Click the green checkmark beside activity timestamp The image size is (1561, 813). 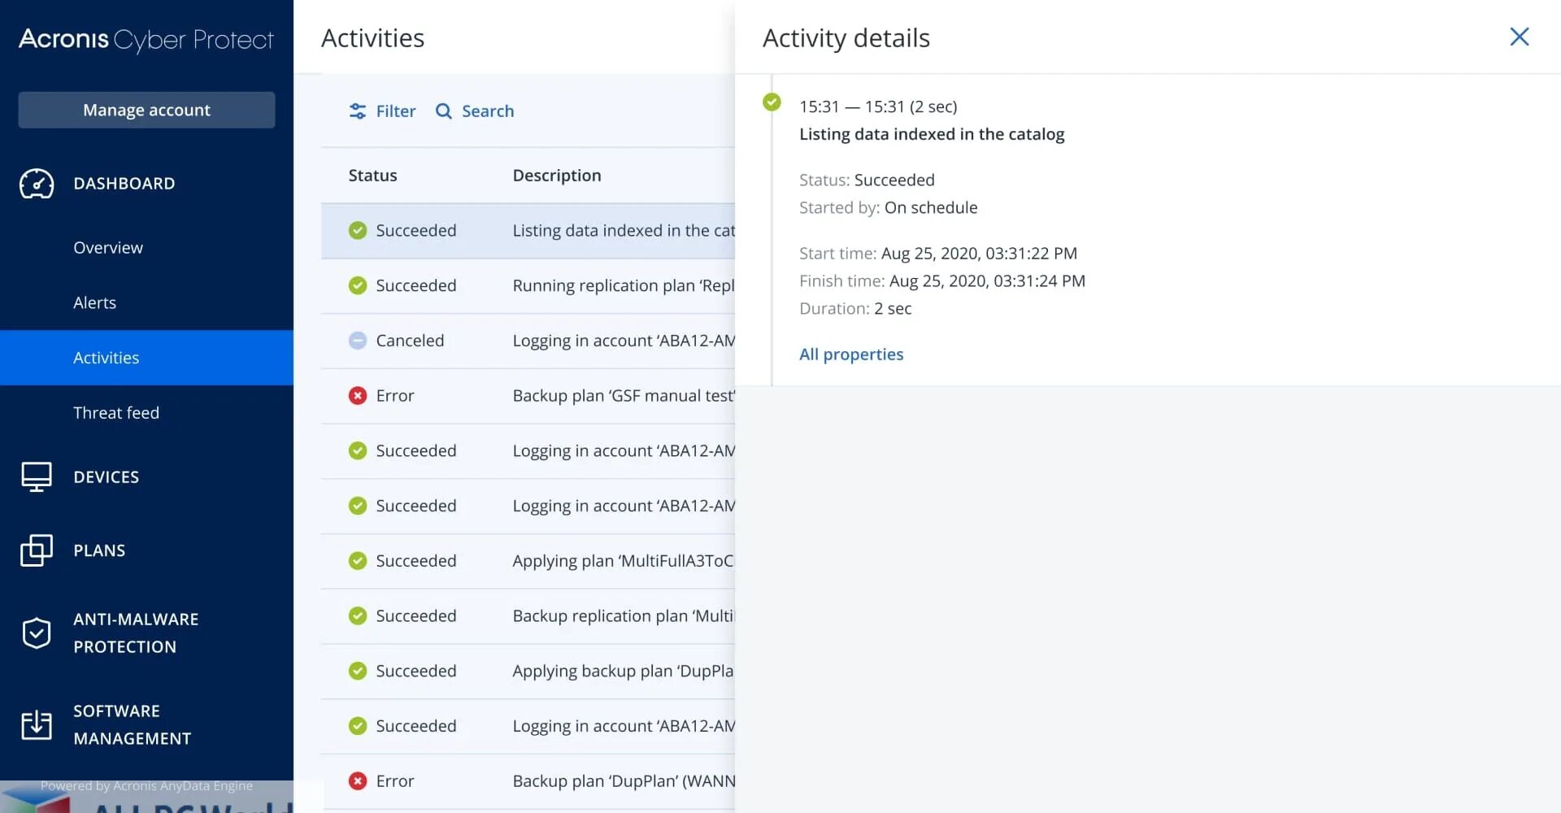pyautogui.click(x=772, y=102)
